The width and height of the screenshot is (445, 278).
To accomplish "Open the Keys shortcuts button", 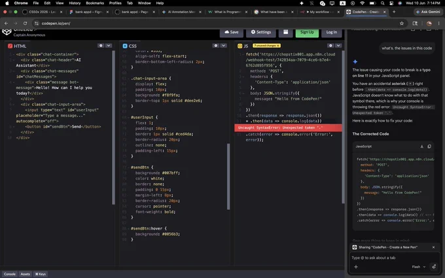I will point(41,274).
